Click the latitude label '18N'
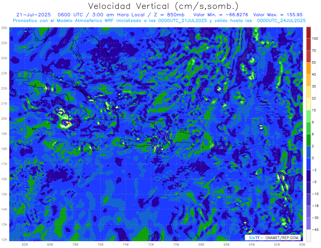Viewport: 321px width, 248px height. (x=4, y=149)
